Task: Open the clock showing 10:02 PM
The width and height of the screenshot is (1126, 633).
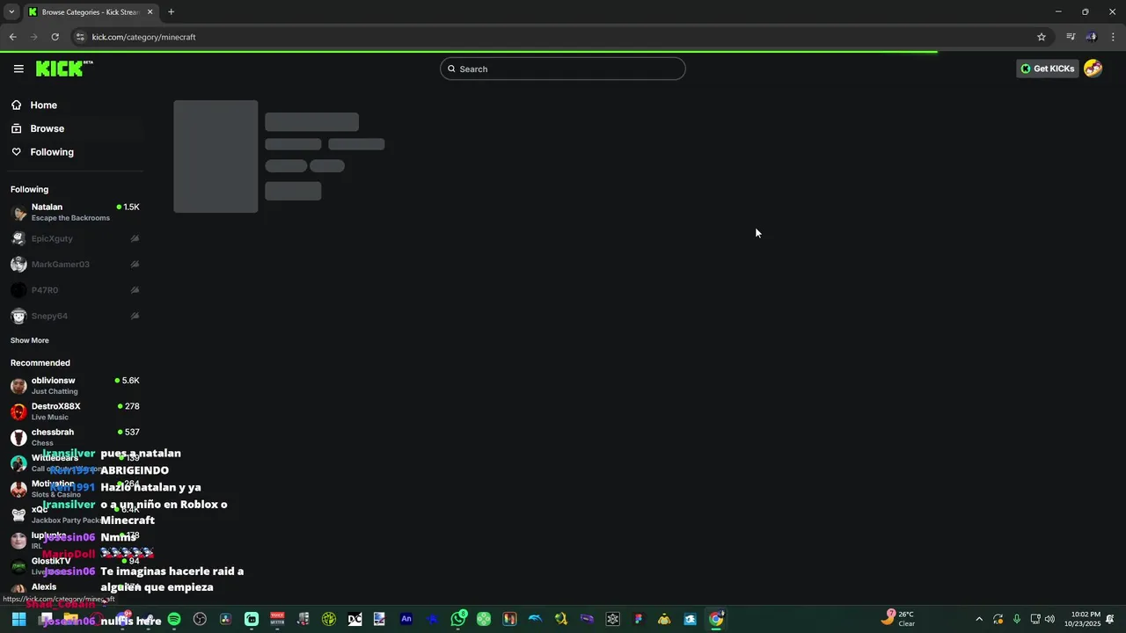Action: [x=1082, y=619]
